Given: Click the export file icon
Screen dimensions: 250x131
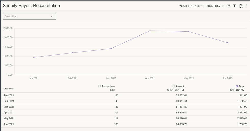Looking at the screenshot, I should pyautogui.click(x=241, y=6).
